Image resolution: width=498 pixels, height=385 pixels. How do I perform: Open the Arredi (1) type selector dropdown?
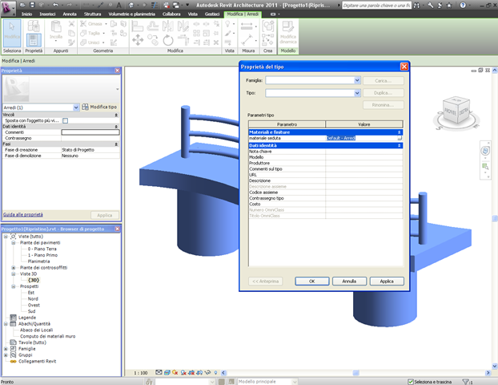[x=77, y=107]
